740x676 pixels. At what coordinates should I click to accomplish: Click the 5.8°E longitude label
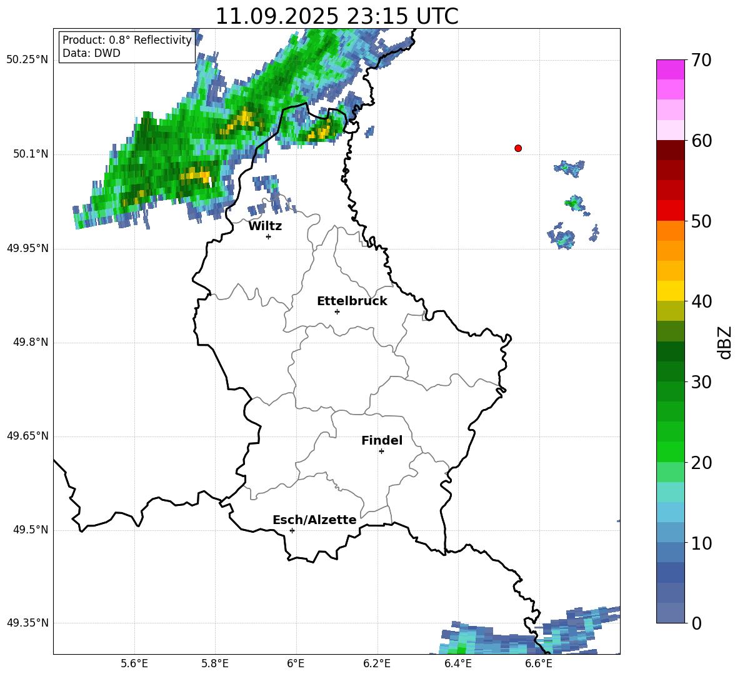pyautogui.click(x=215, y=663)
